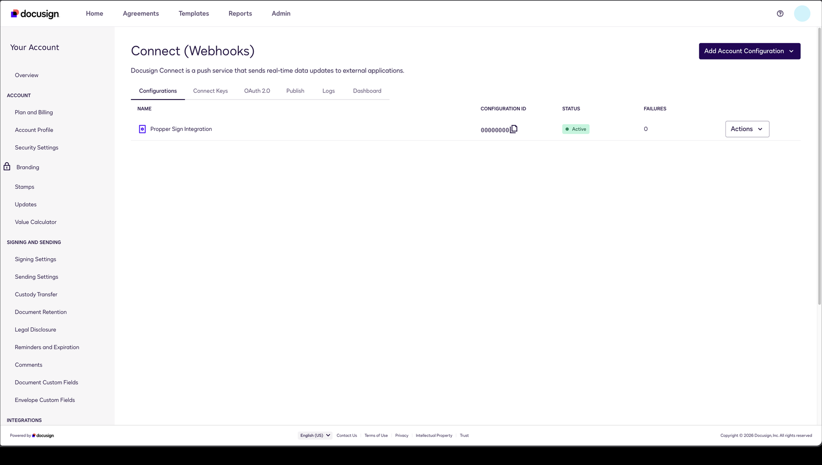This screenshot has height=465, width=822.
Task: Open the Propper Sign Integration configuration
Action: coord(181,129)
